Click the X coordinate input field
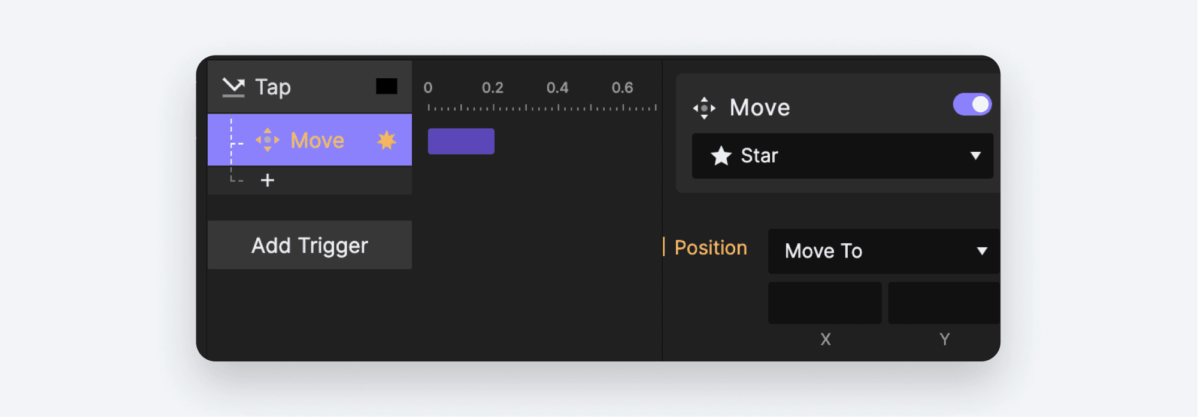The image size is (1198, 417). coord(824,303)
